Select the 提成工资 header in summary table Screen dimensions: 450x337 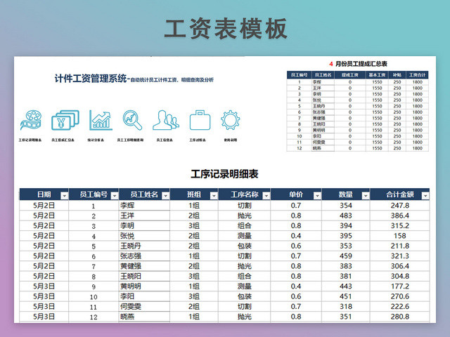[x=349, y=74]
